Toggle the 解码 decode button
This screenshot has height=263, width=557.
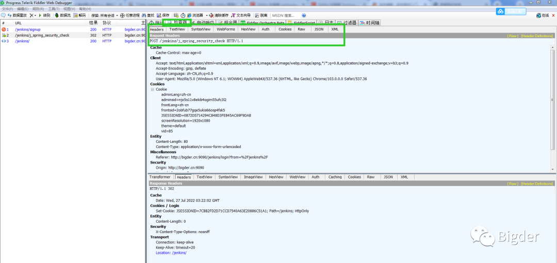79,15
